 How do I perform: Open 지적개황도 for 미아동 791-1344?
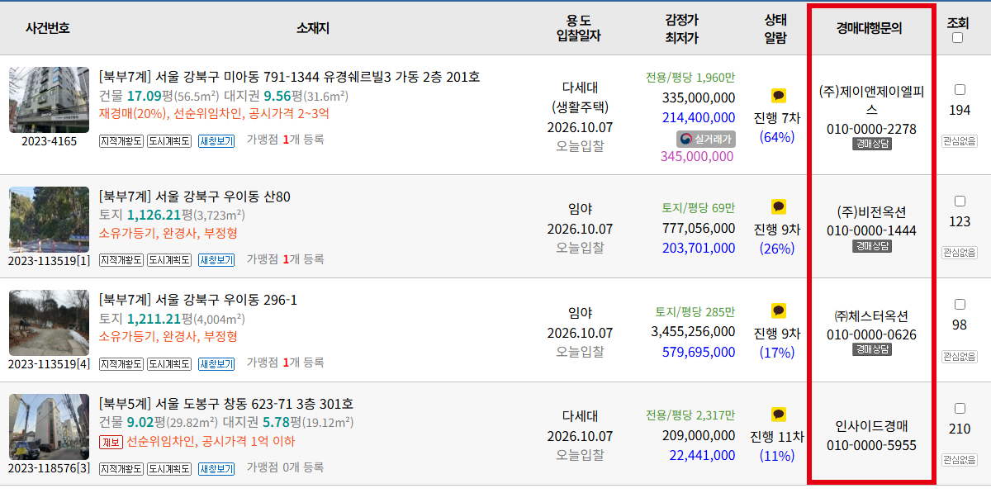tap(121, 140)
